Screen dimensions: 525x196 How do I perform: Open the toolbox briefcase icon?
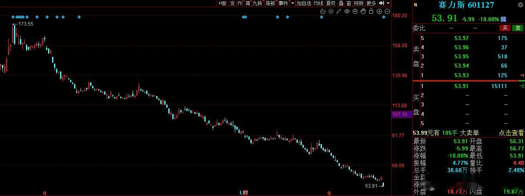tap(355, 11)
